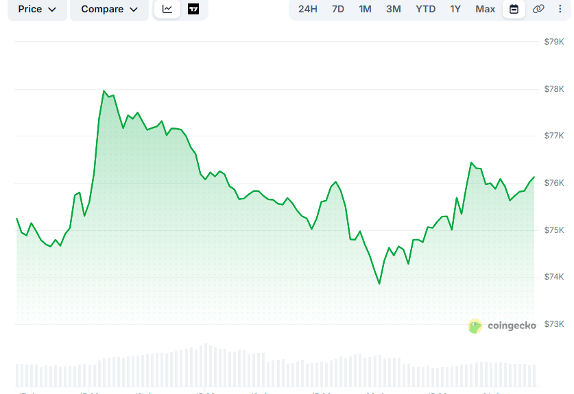Open the three-dot more options menu
This screenshot has width=574, height=394.
559,10
